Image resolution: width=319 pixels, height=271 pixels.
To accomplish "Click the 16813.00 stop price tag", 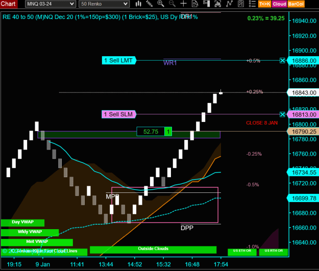I will (304, 114).
